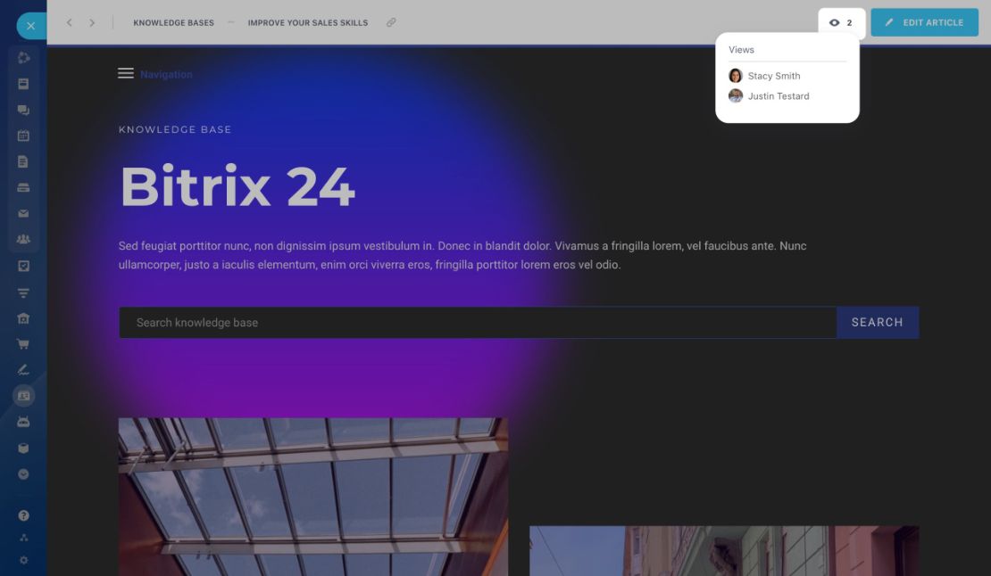Open the sitemap structure sidebar icon
The height and width of the screenshot is (576, 991).
point(23,538)
